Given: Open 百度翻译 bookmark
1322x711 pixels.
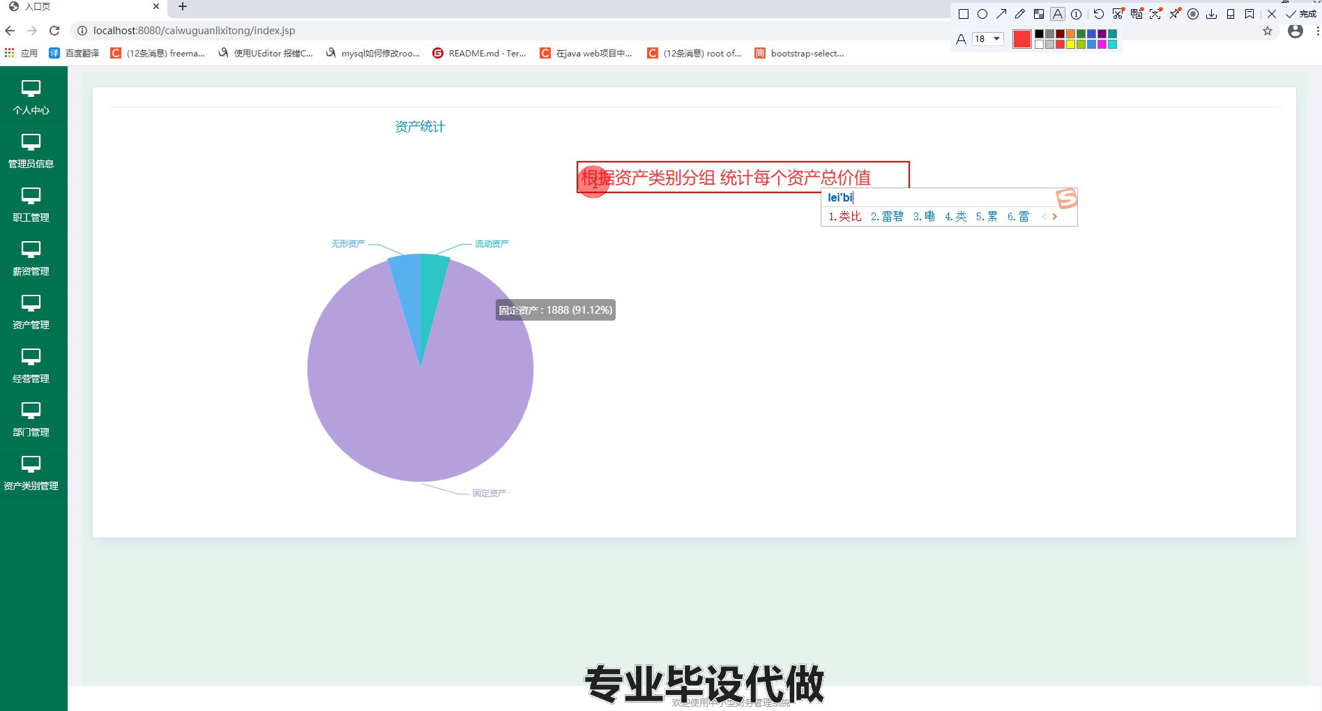Looking at the screenshot, I should point(74,53).
